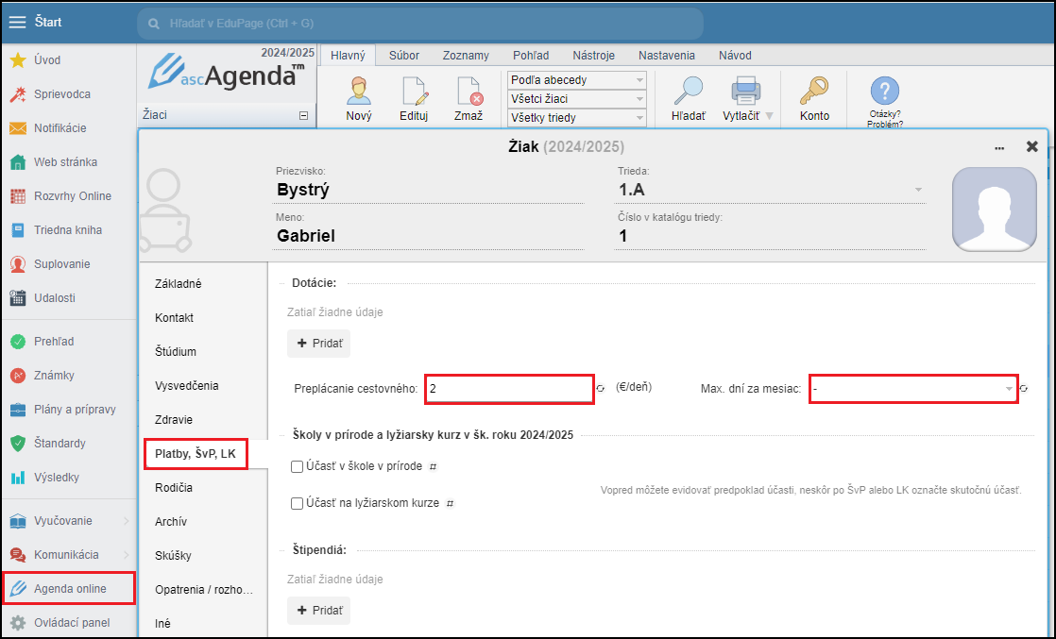Click the Edituj document icon
This screenshot has width=1056, height=639.
point(415,91)
